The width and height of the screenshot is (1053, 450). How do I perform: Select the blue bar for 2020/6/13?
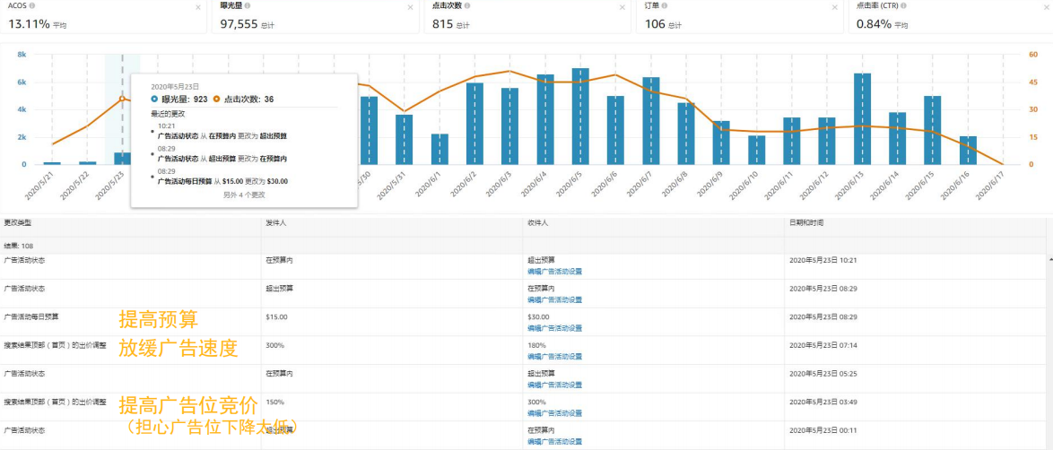point(862,119)
